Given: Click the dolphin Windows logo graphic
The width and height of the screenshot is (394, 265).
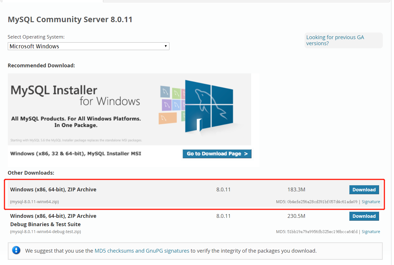Looking at the screenshot, I should (x=209, y=106).
